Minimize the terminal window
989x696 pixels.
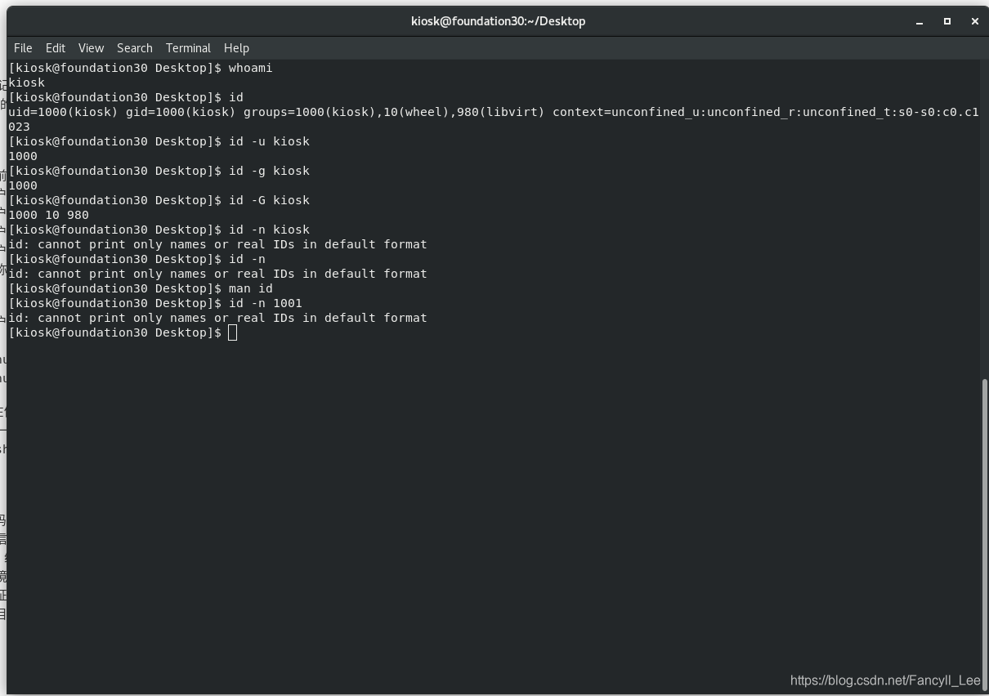920,21
